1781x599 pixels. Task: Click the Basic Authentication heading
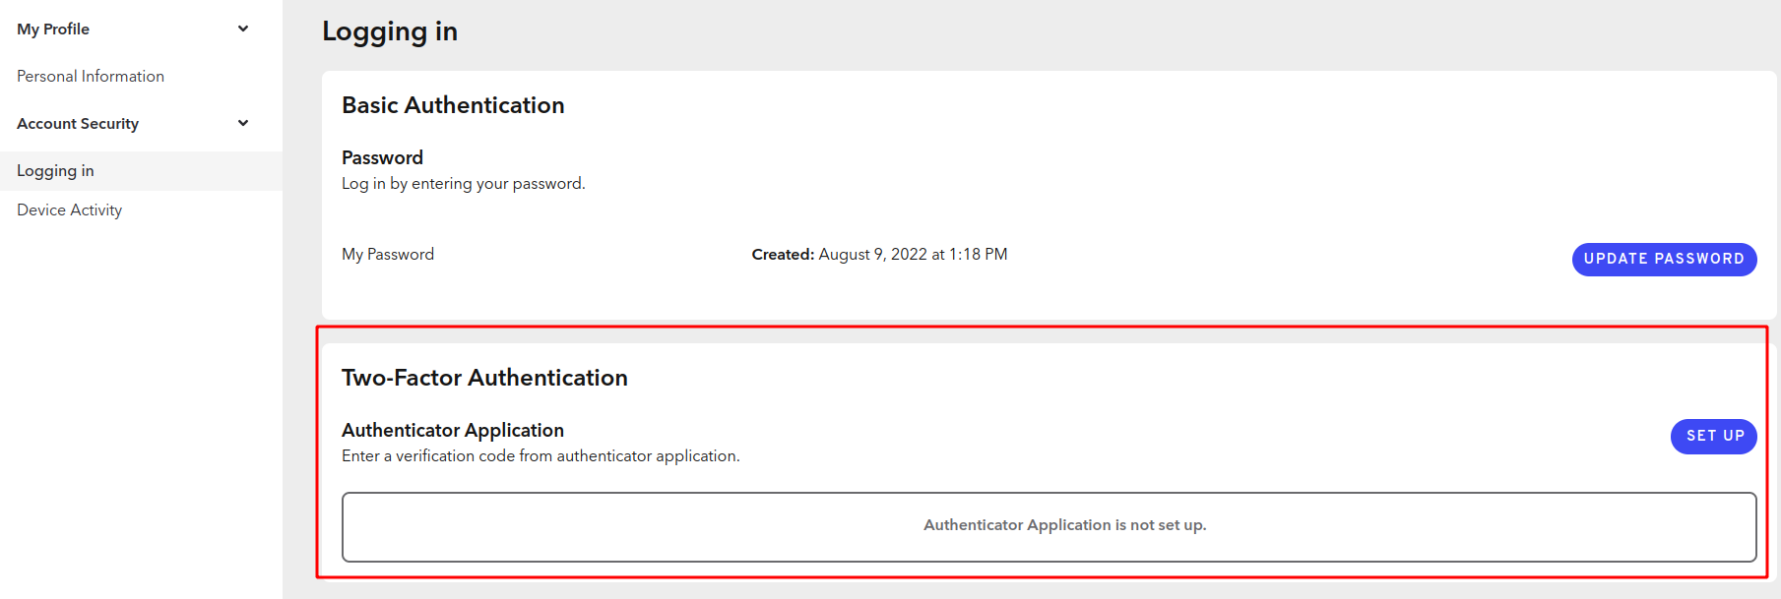[453, 105]
